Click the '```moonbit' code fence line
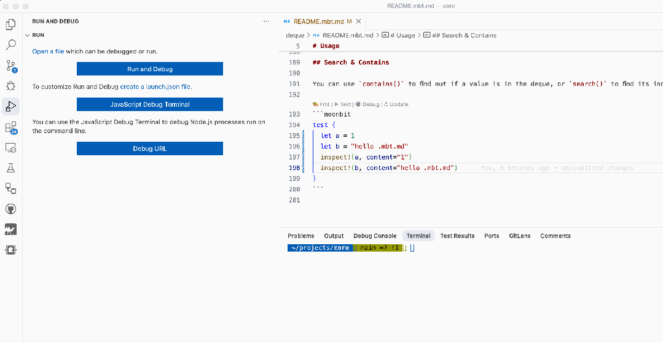663x343 pixels. coord(332,115)
